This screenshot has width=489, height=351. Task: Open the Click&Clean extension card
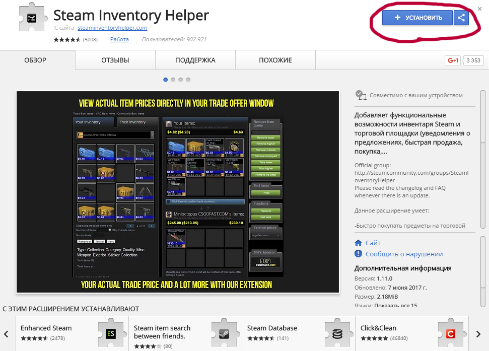pyautogui.click(x=411, y=333)
